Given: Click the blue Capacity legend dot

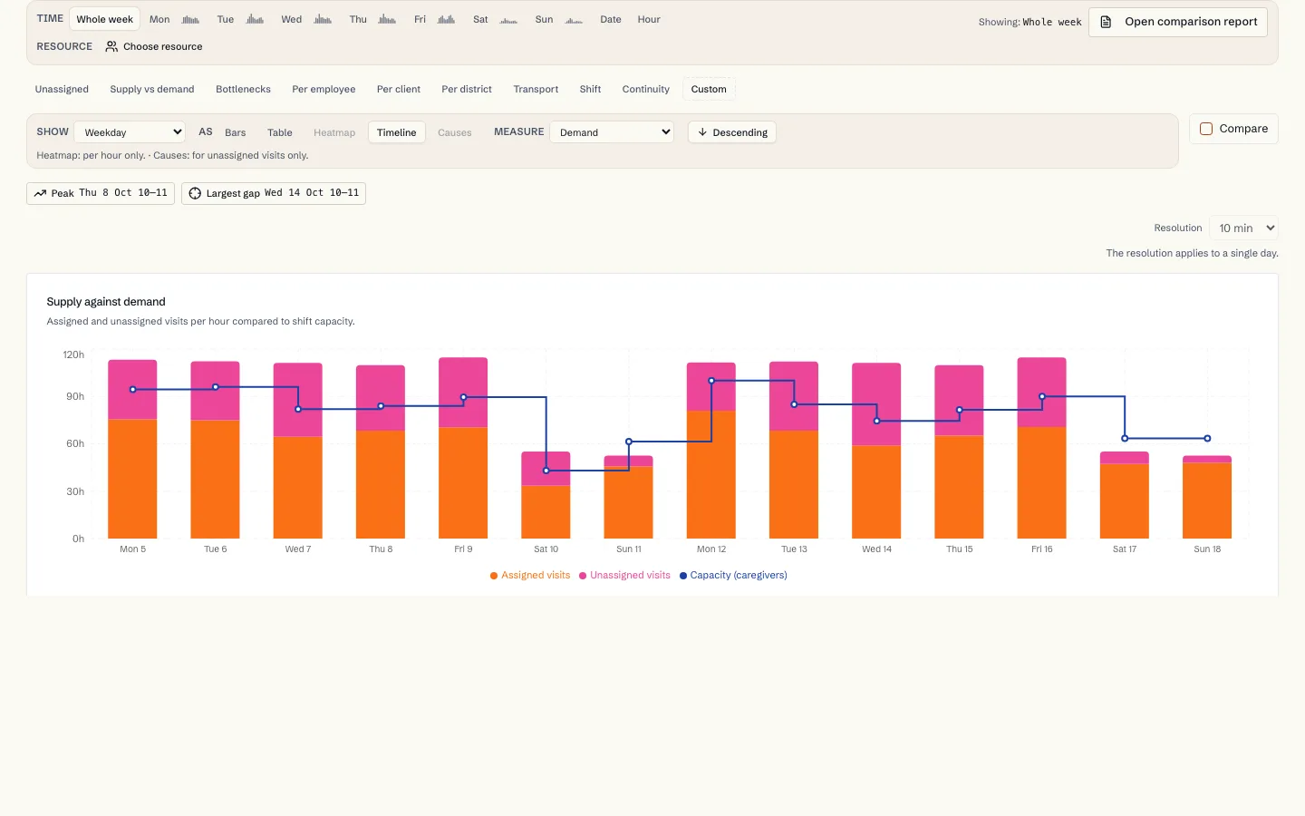Looking at the screenshot, I should (683, 576).
